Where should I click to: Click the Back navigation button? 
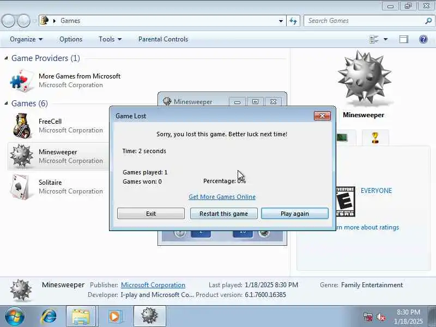click(8, 21)
